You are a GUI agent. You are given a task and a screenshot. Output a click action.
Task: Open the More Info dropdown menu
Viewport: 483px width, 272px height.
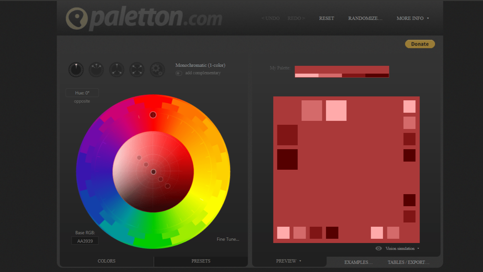[412, 18]
